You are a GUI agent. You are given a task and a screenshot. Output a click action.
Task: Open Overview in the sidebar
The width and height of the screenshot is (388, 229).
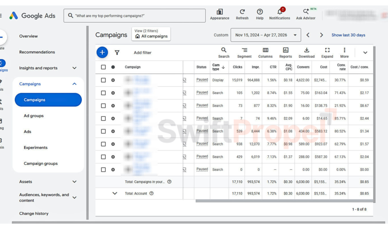(28, 36)
